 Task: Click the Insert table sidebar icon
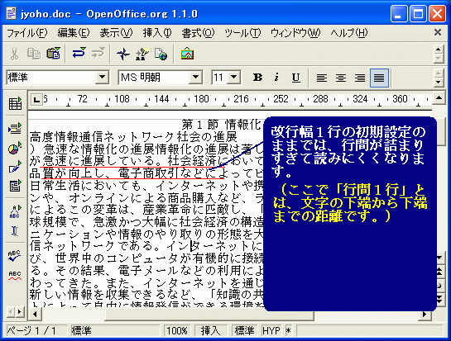click(15, 103)
